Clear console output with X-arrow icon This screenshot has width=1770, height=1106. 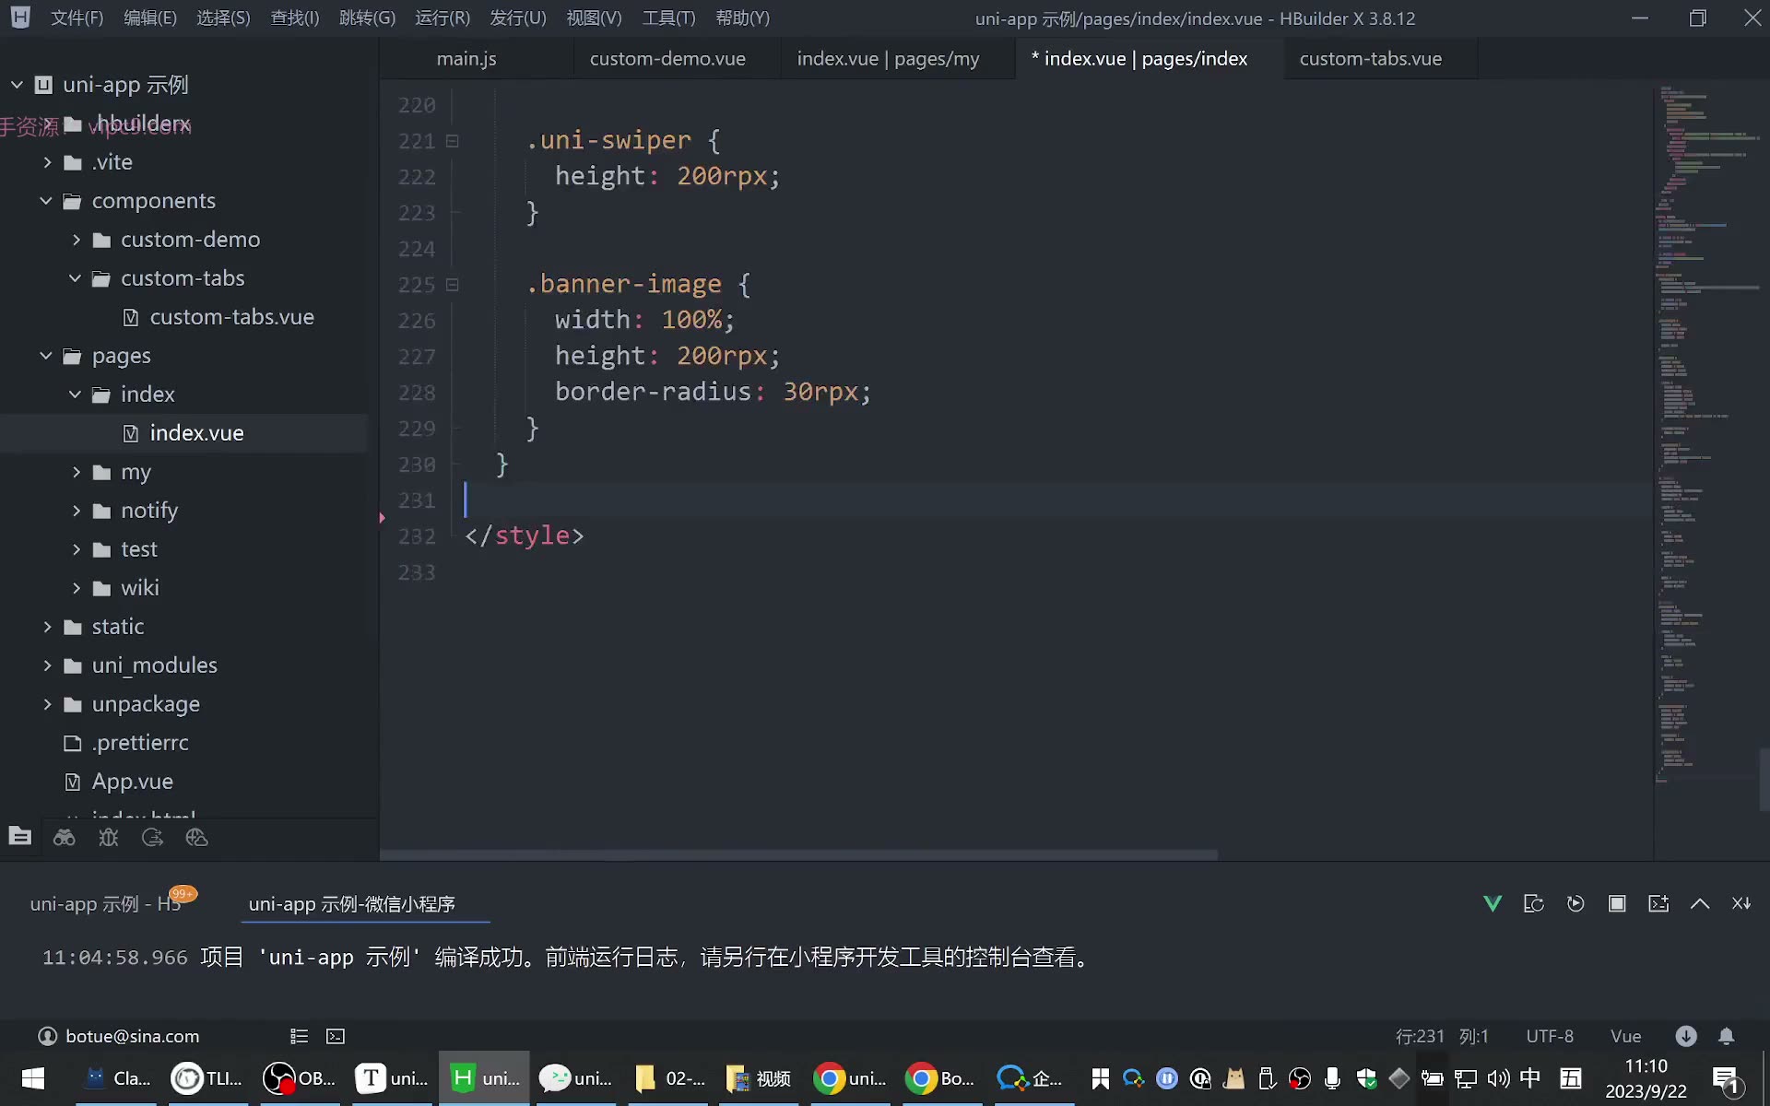click(x=1741, y=903)
